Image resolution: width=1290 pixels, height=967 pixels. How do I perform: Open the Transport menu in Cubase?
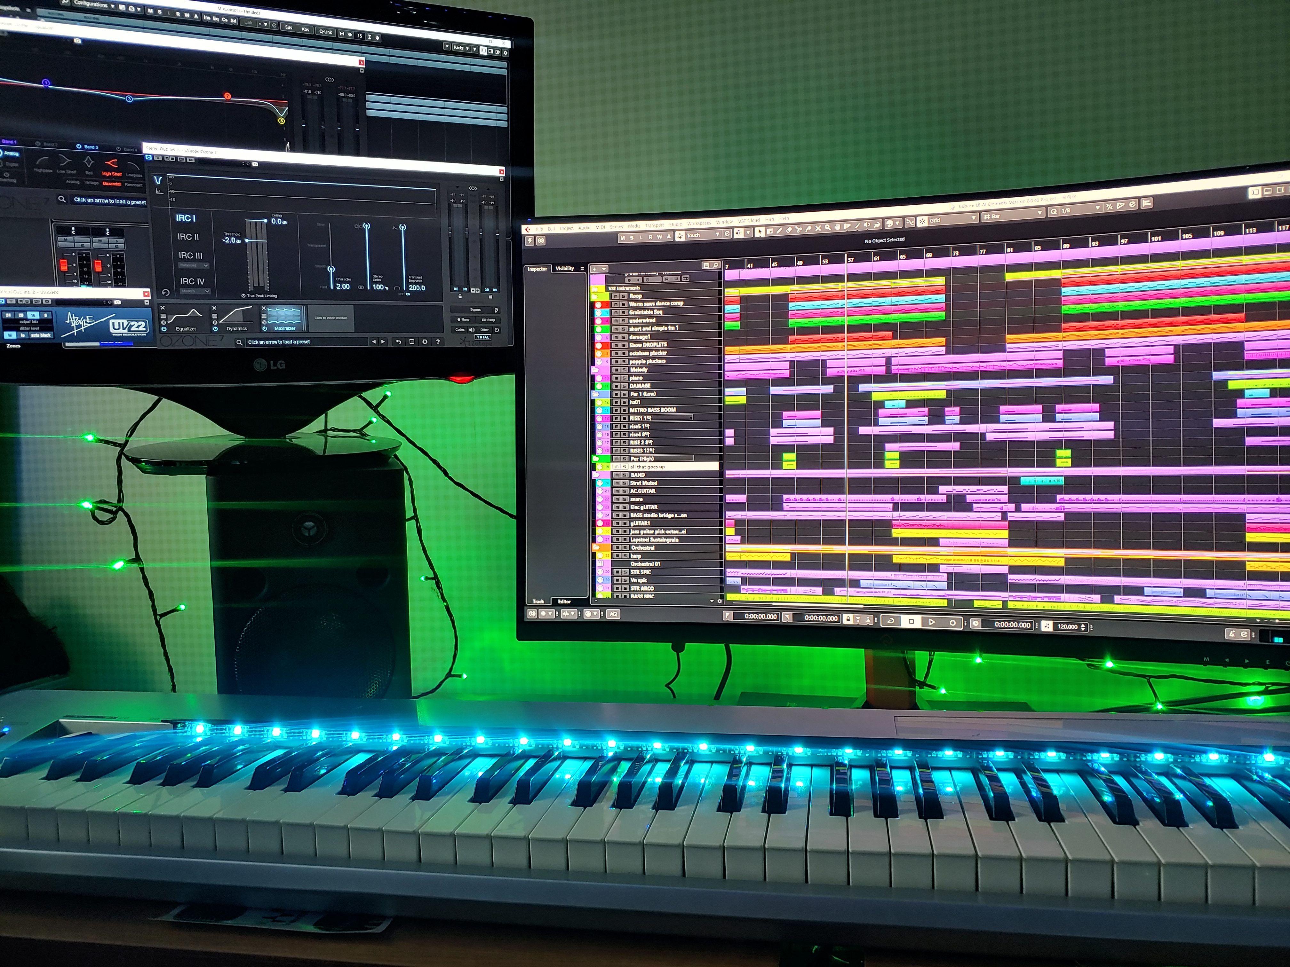655,225
